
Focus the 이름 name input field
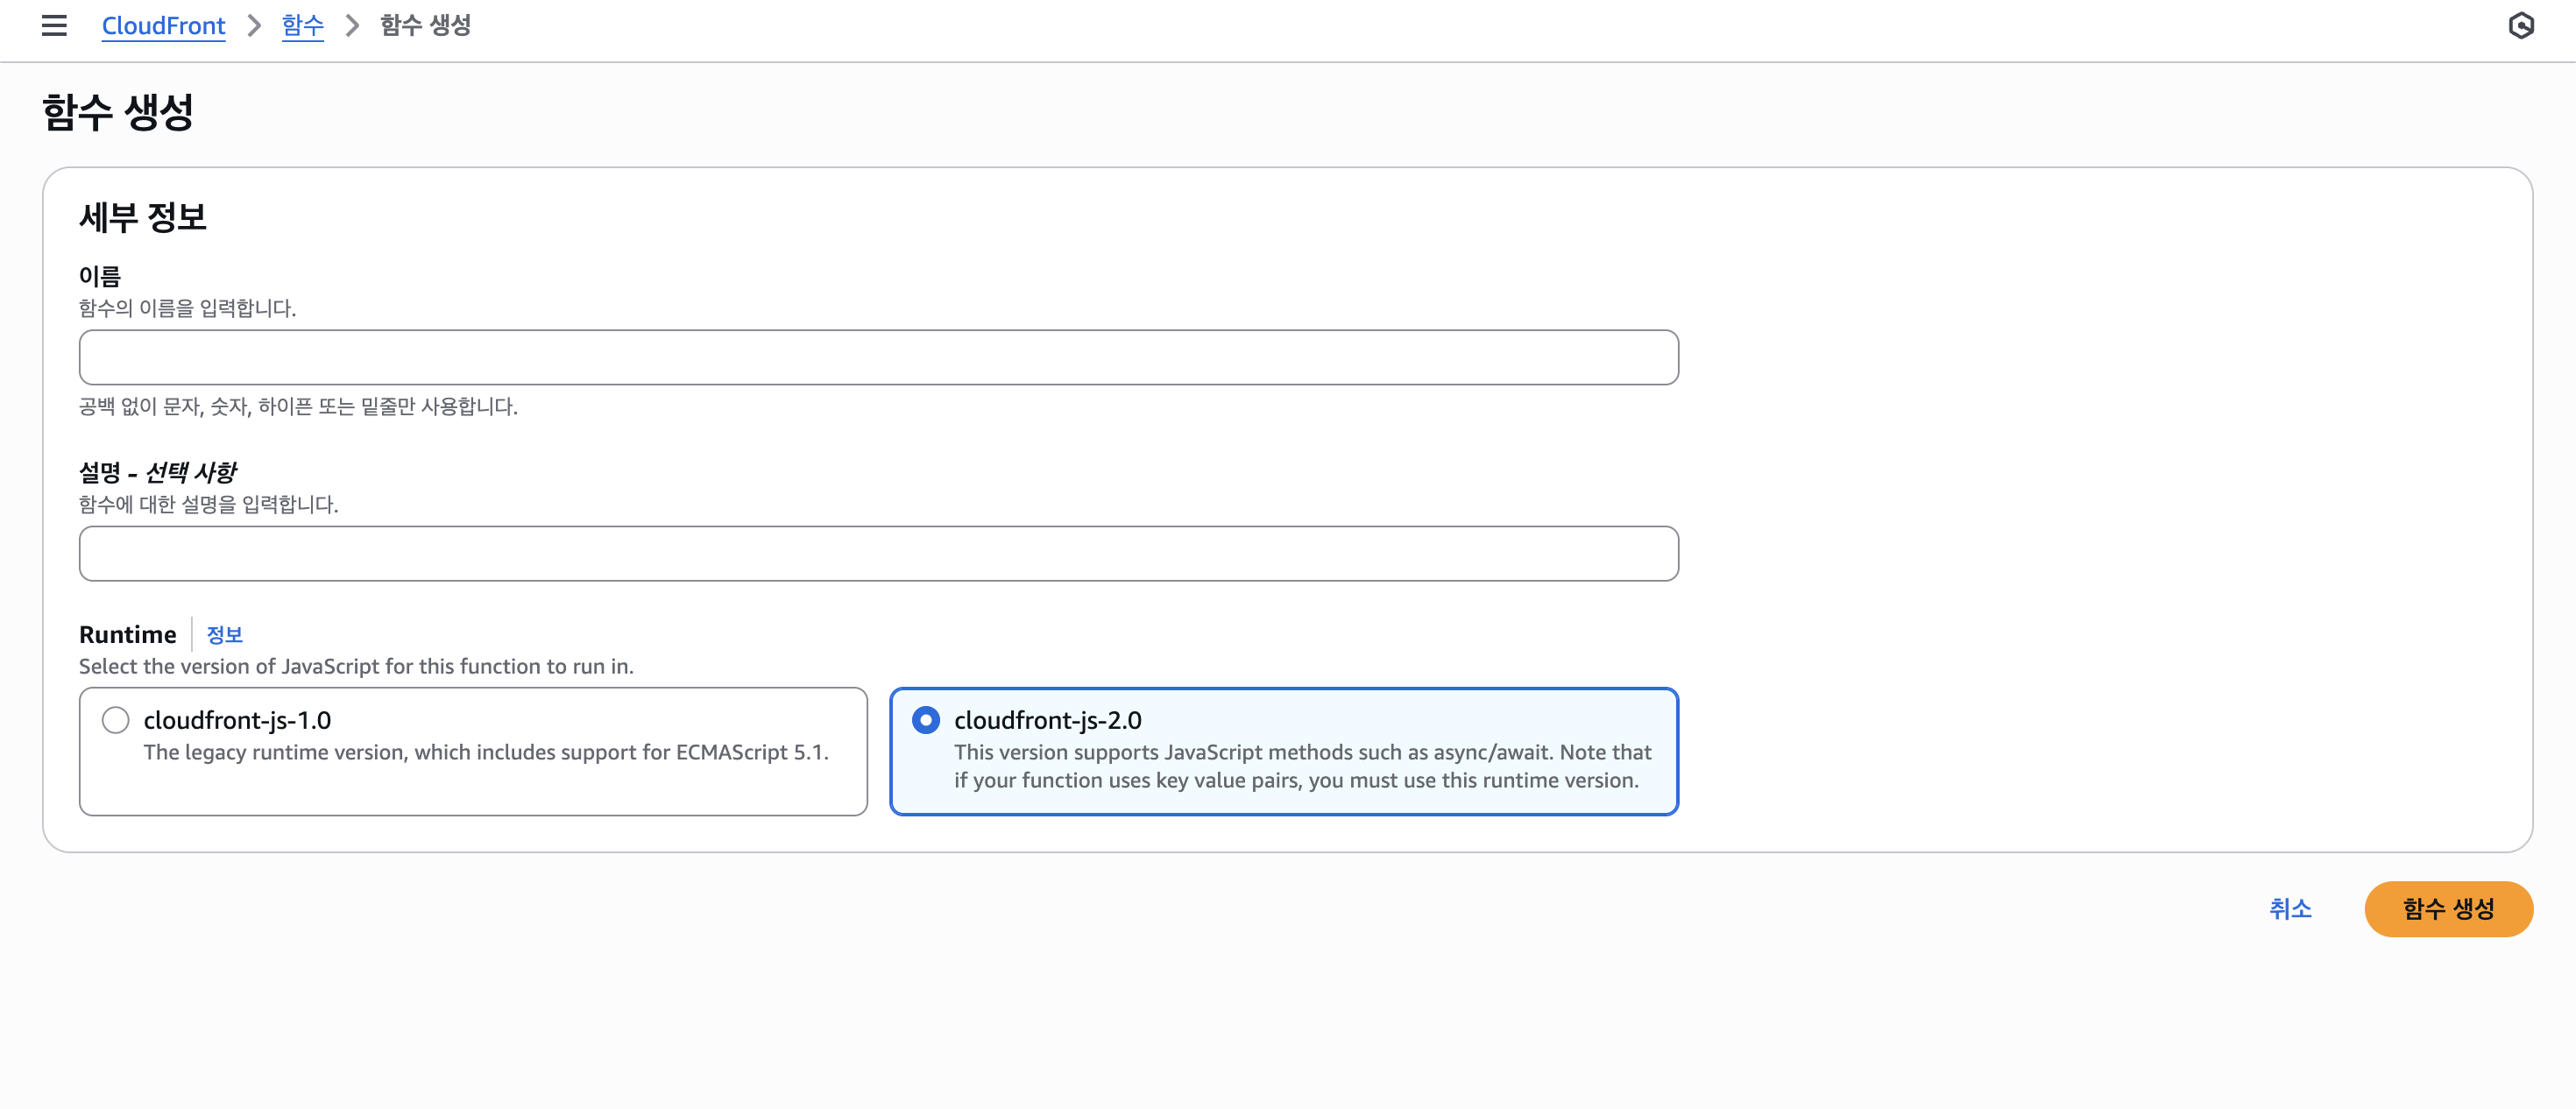point(878,357)
